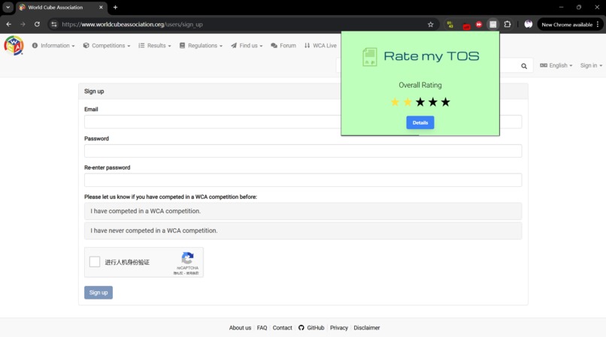Viewport: 606px width, 337px height.
Task: Click the third black rating star
Action: (420, 102)
